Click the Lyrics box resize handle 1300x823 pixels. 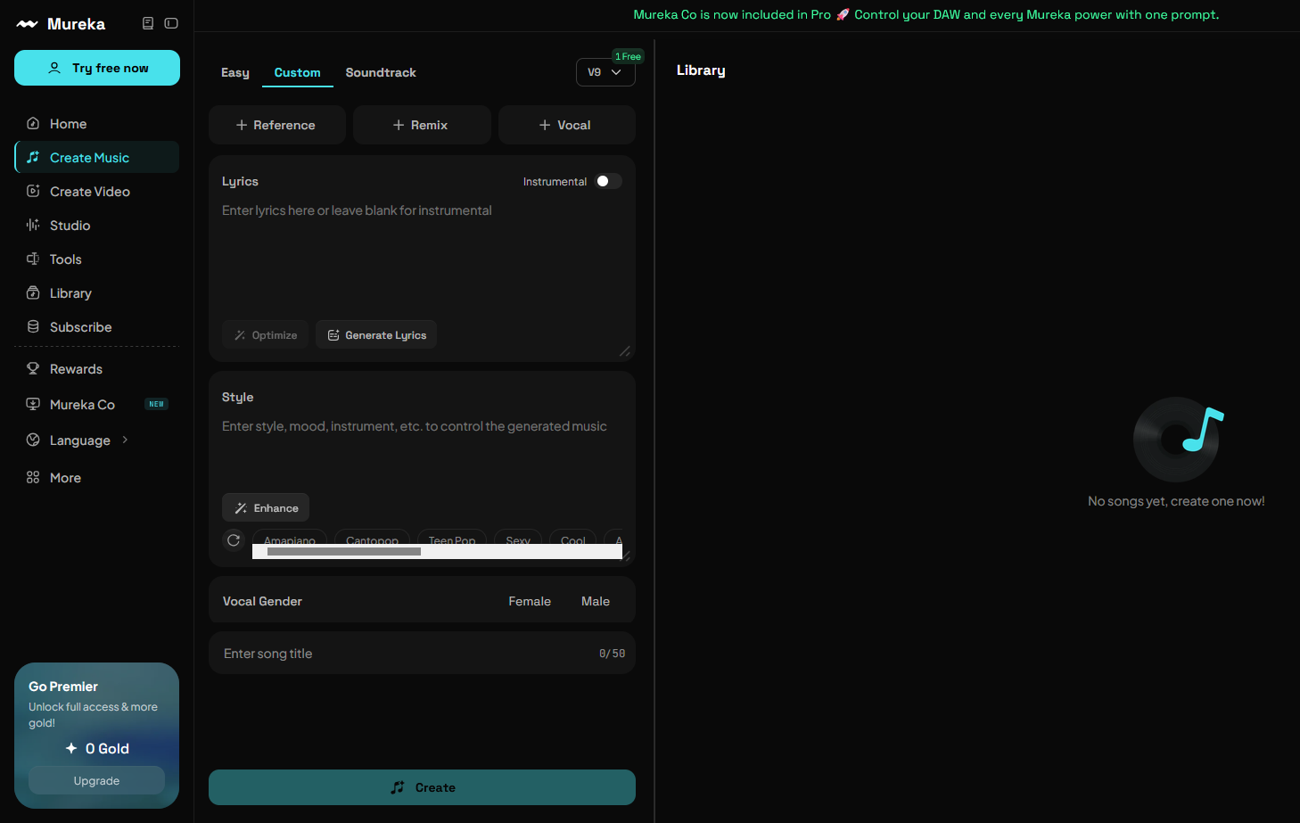[x=625, y=351]
